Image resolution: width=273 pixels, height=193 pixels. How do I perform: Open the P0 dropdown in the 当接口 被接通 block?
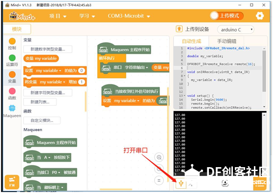coord(56,173)
